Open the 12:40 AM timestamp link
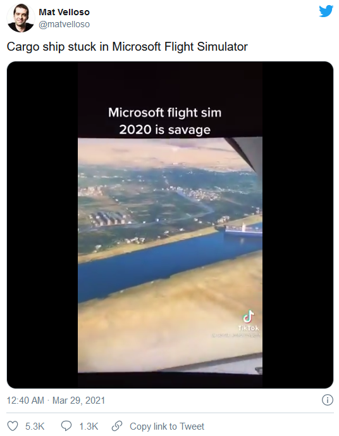339x436 pixels. (x=25, y=401)
